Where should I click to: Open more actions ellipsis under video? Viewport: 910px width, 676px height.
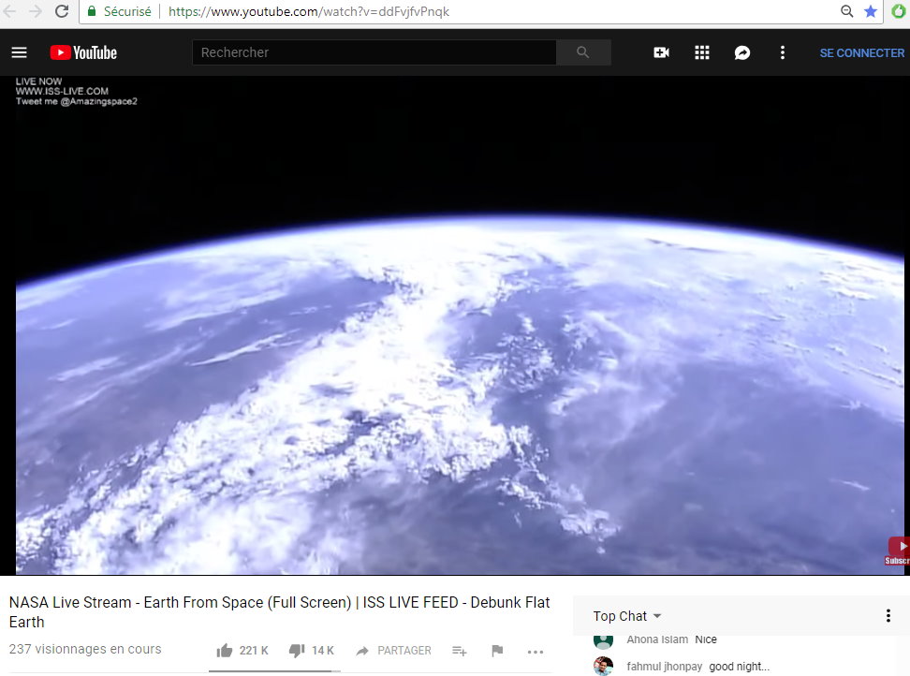(536, 652)
